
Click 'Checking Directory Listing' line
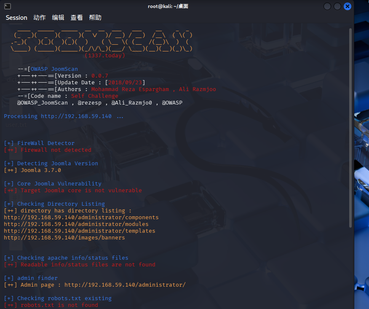[x=54, y=204]
